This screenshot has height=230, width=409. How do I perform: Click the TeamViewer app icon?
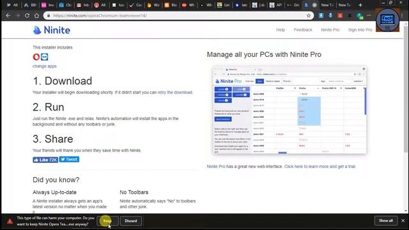[44, 57]
